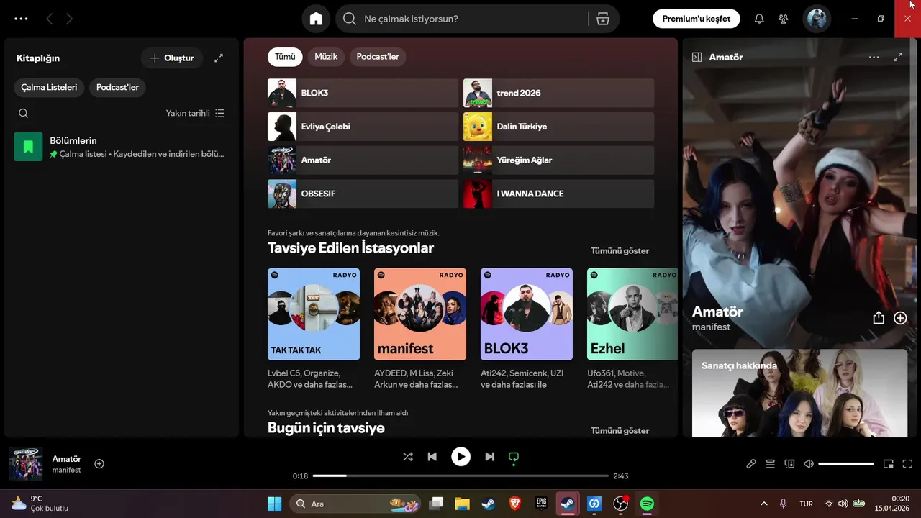Open more options in Amatör panel

[874, 57]
